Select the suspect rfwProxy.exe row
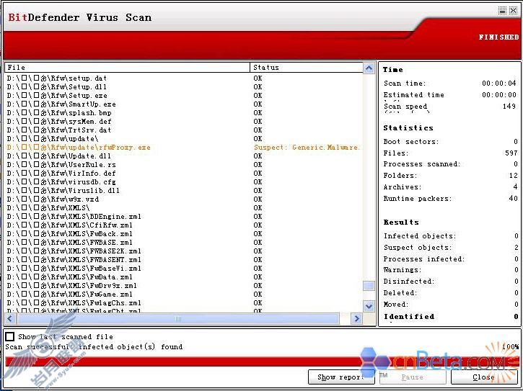 tap(184, 147)
